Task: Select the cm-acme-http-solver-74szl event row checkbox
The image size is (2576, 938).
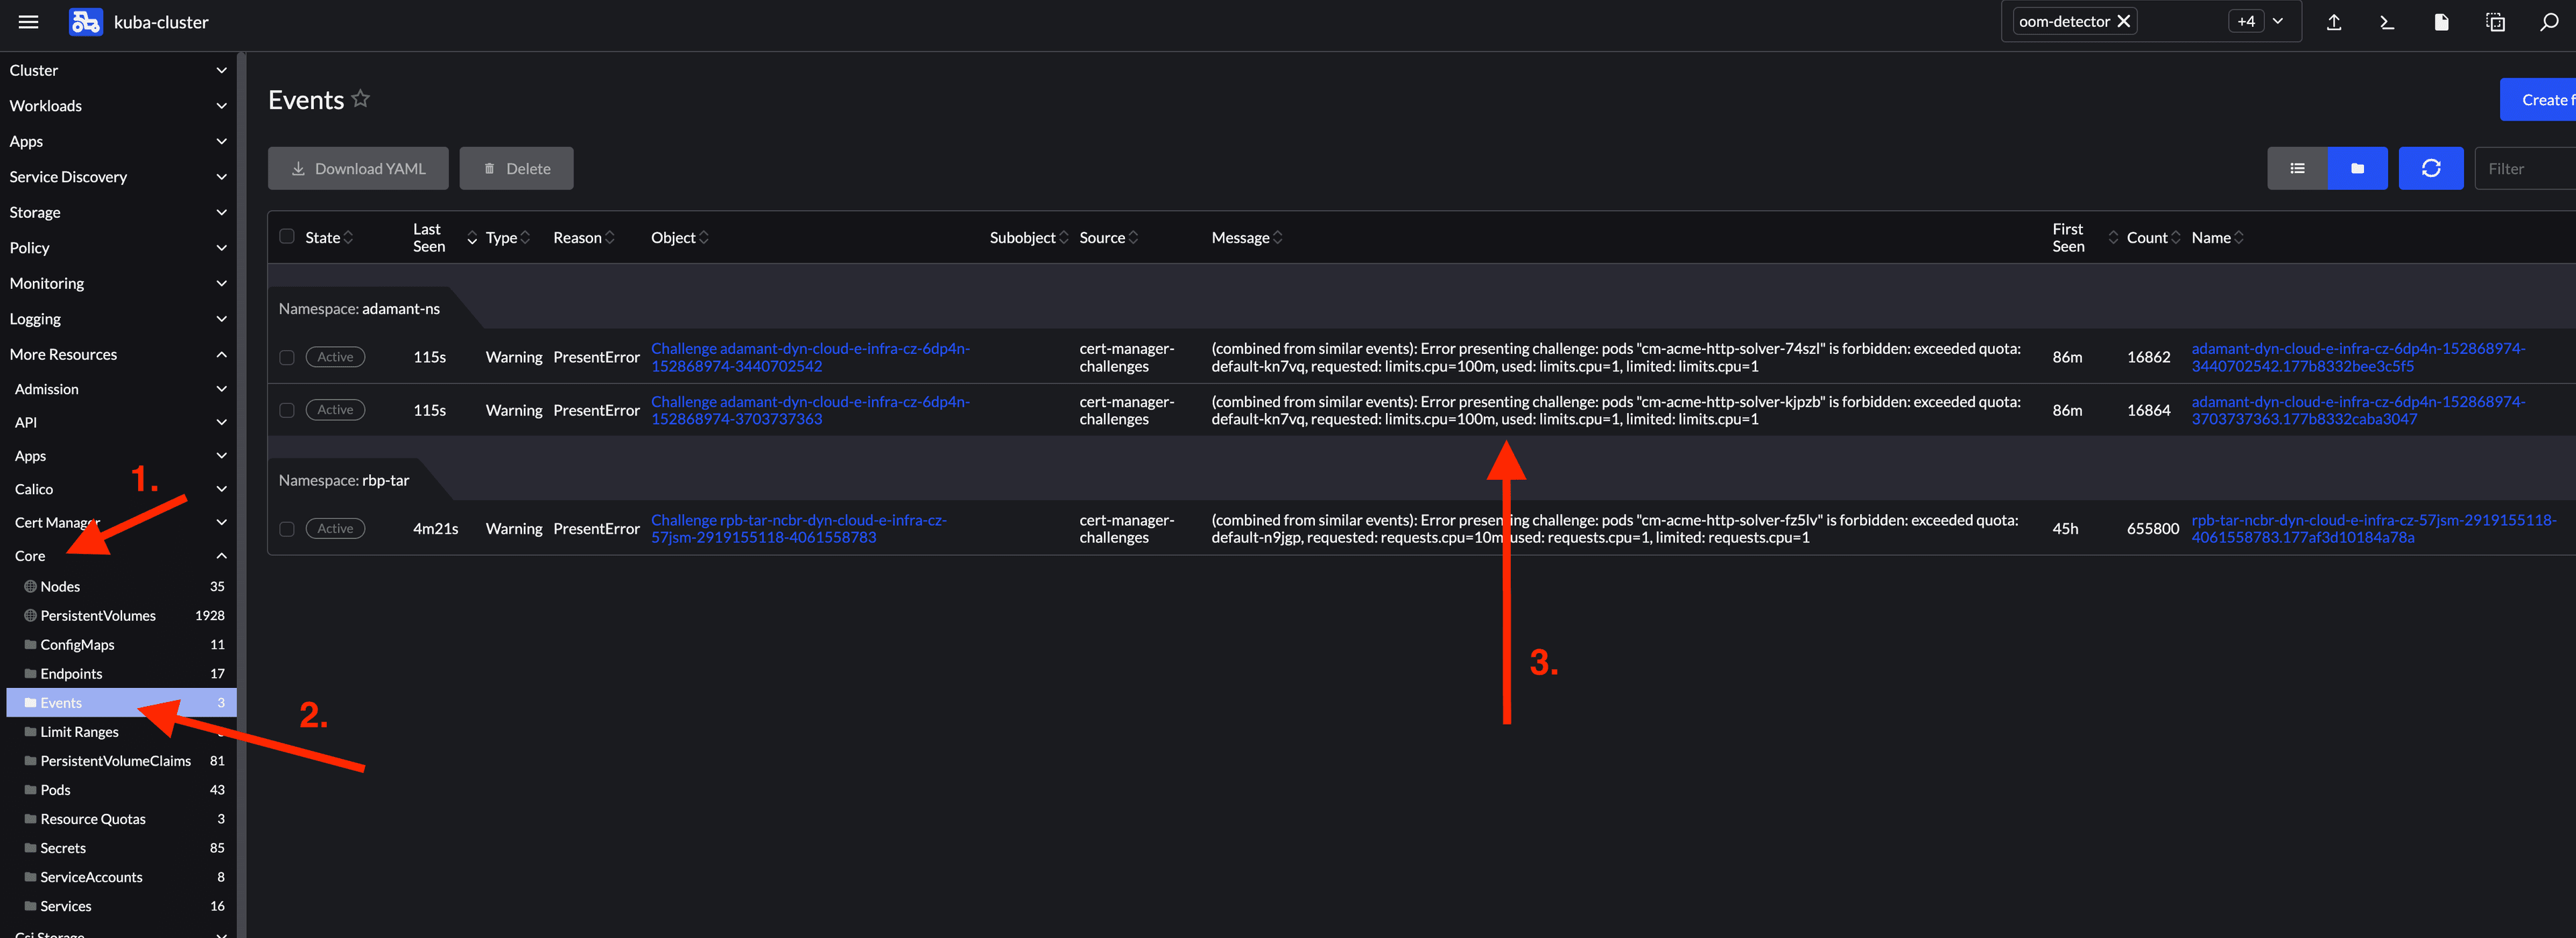Action: coord(287,357)
